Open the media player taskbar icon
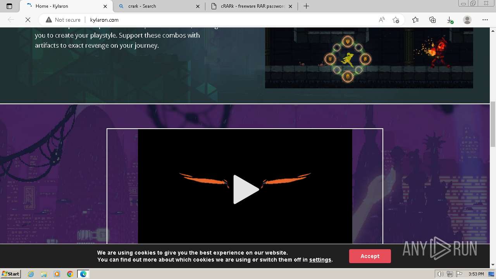 [x=57, y=274]
